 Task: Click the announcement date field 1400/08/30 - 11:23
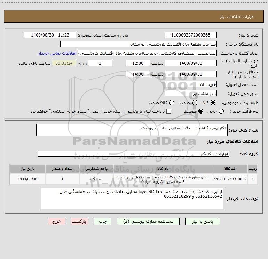pos(50,35)
